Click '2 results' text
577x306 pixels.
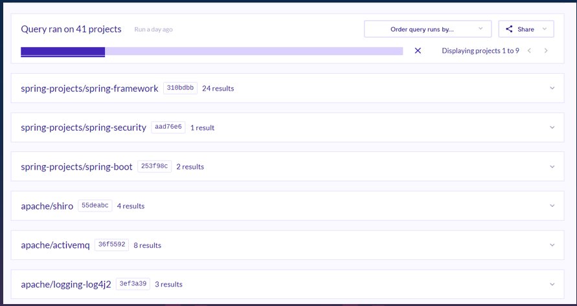coord(190,167)
